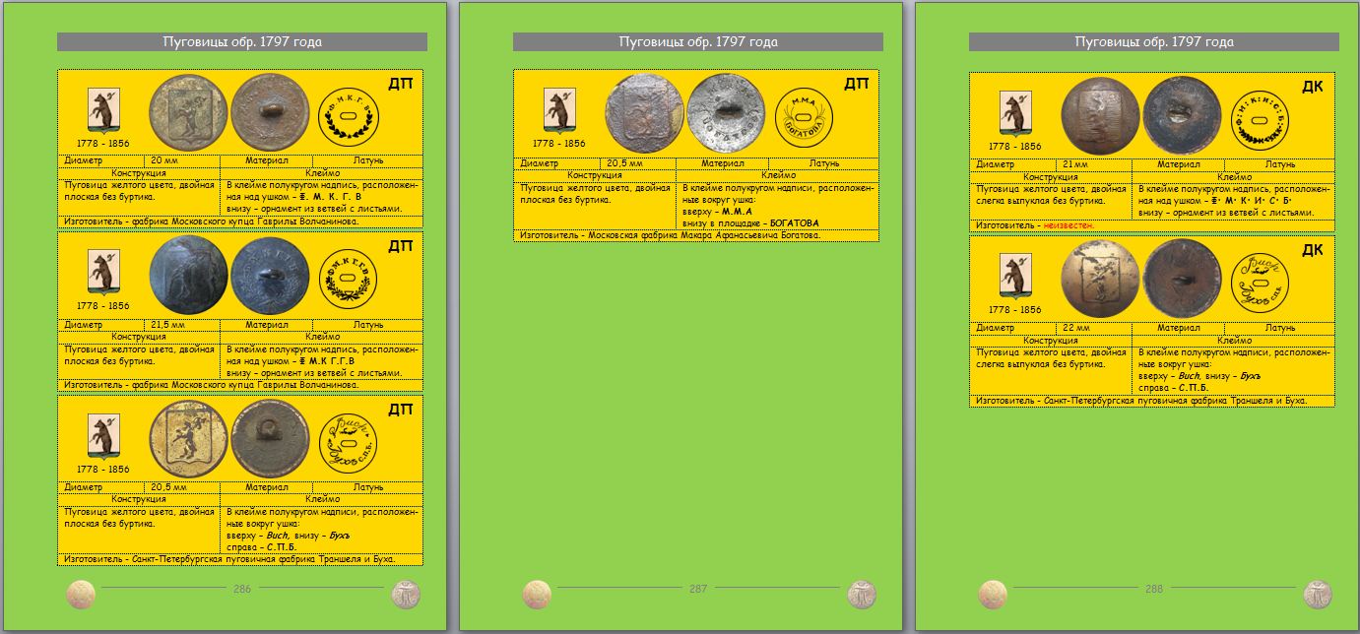Click the gold button icon in page 286 footer
This screenshot has height=634, width=1360.
pos(81,595)
